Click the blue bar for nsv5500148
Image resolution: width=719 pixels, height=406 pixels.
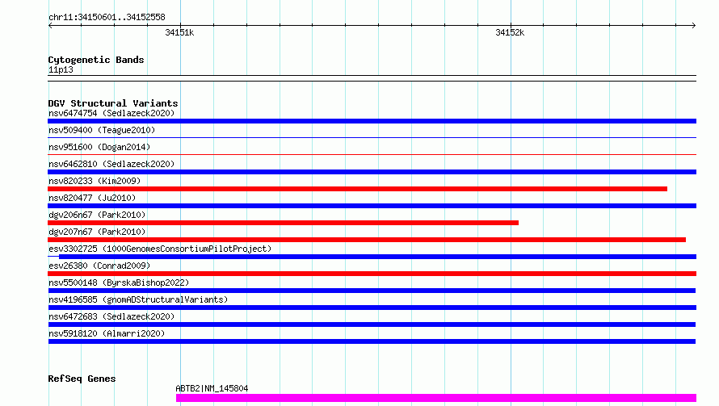372,291
